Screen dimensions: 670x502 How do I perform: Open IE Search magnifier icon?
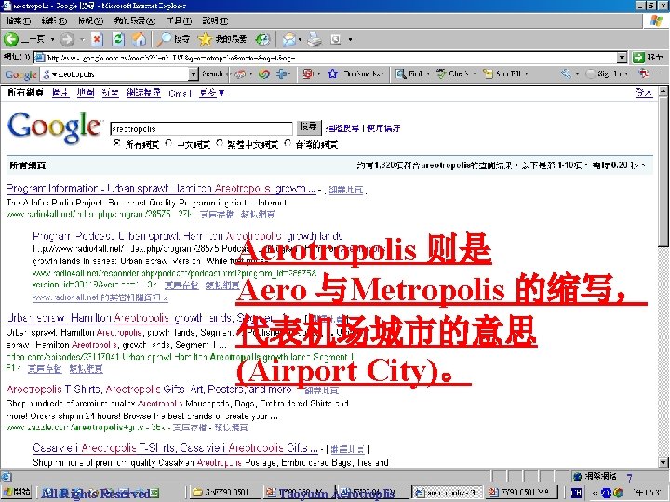pos(164,39)
